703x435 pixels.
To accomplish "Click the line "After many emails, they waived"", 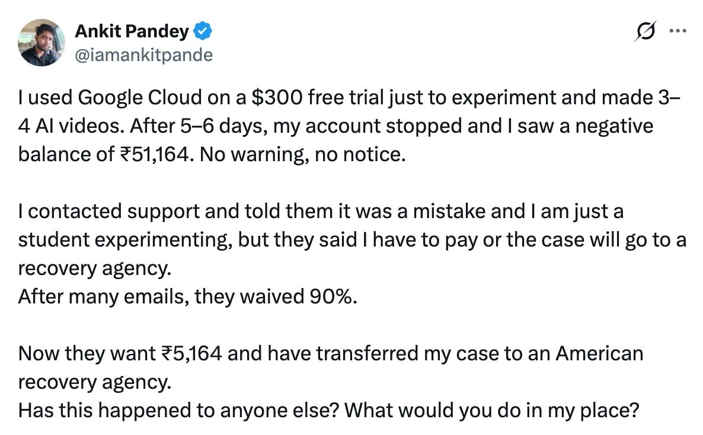I will [x=161, y=297].
